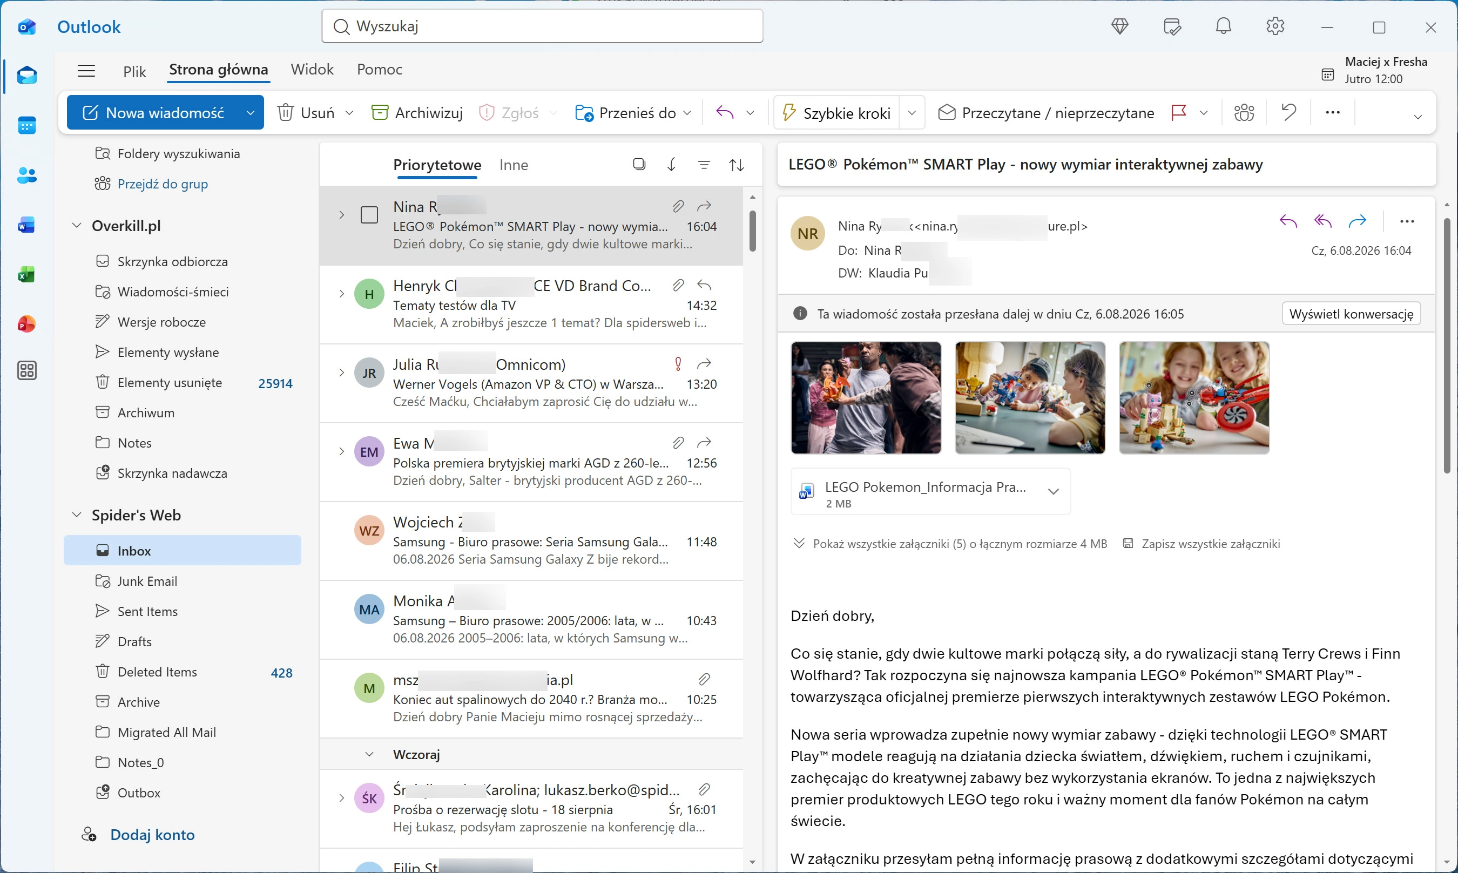Viewport: 1458px width, 873px height.
Task: Open the reply options dropdown arrow in ribbon
Action: (x=750, y=112)
